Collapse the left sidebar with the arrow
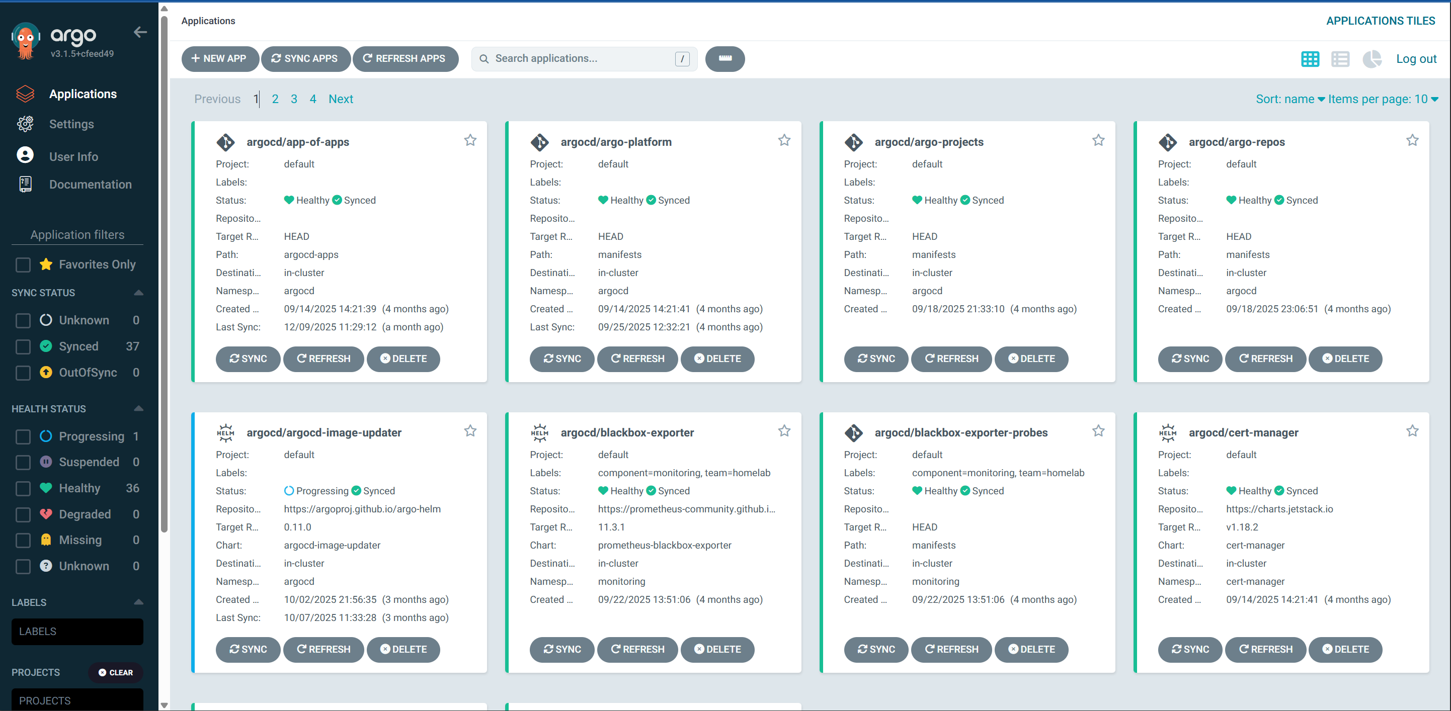 tap(140, 32)
